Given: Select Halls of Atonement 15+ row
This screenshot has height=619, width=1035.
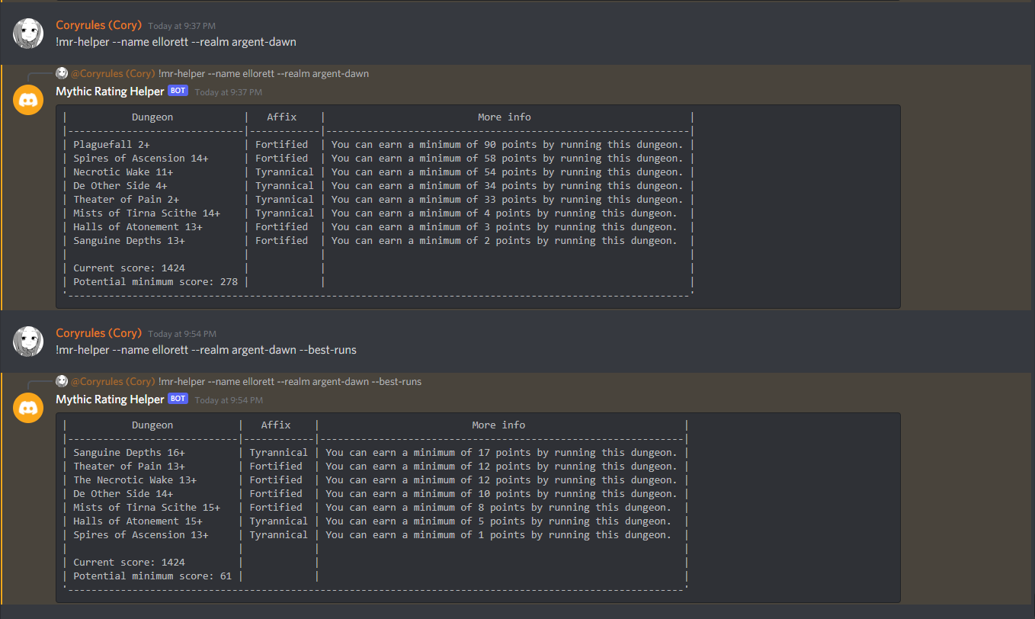Looking at the screenshot, I should coord(375,521).
